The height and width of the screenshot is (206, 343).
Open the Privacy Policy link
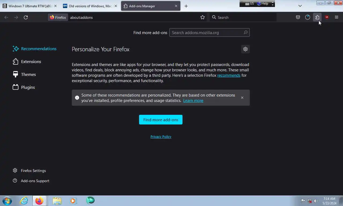point(161,137)
